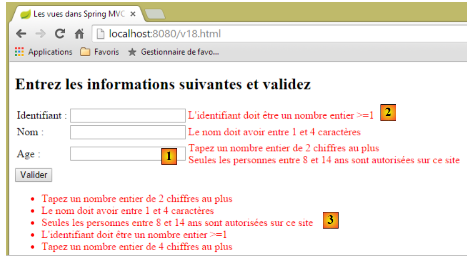Click the page icon before localhost URL

click(100, 34)
